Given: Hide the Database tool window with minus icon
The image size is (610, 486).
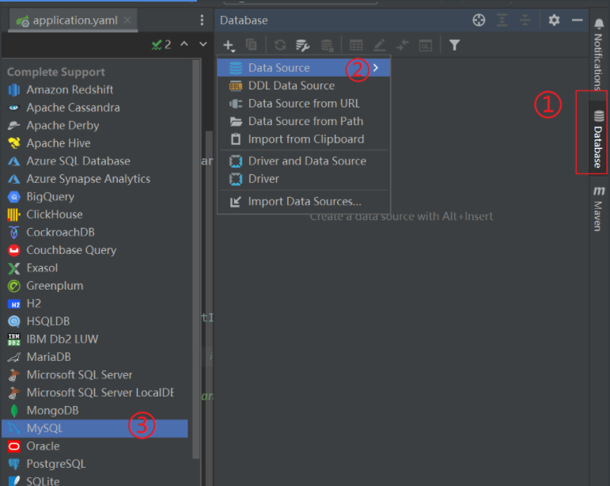Looking at the screenshot, I should (578, 20).
